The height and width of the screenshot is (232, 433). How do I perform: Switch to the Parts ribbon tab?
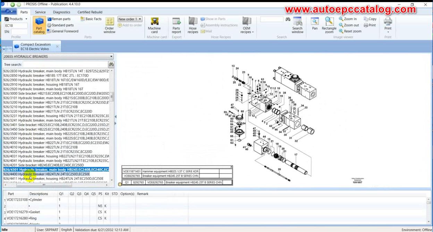coord(24,12)
